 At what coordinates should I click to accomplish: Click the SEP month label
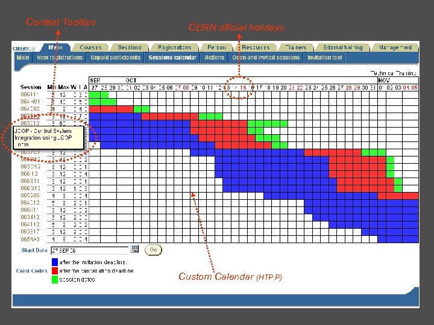click(x=95, y=81)
